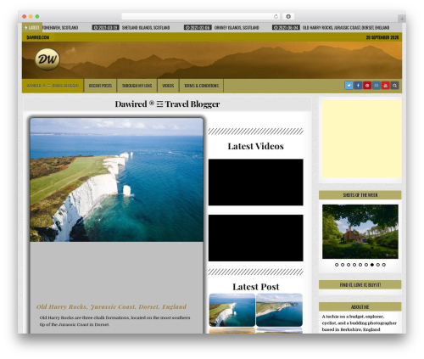Click the Shetland Islands, Scotland ticker link
The height and width of the screenshot is (359, 424).
point(146,28)
